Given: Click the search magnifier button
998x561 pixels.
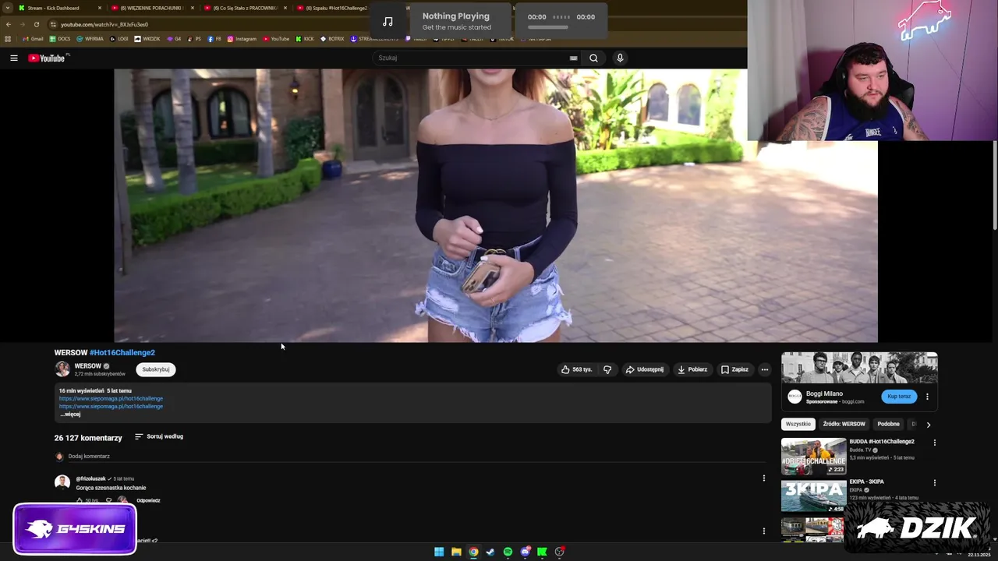Looking at the screenshot, I should pos(593,58).
